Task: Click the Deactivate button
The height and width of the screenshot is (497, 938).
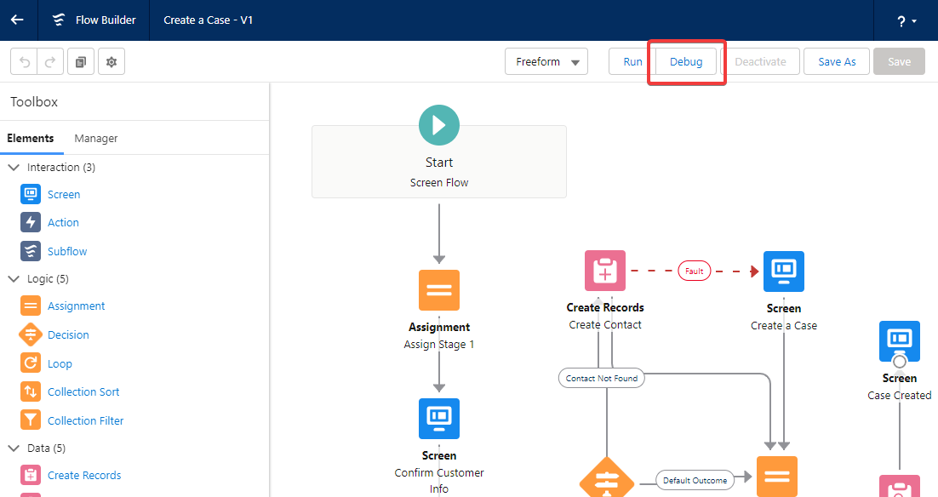Action: [760, 61]
